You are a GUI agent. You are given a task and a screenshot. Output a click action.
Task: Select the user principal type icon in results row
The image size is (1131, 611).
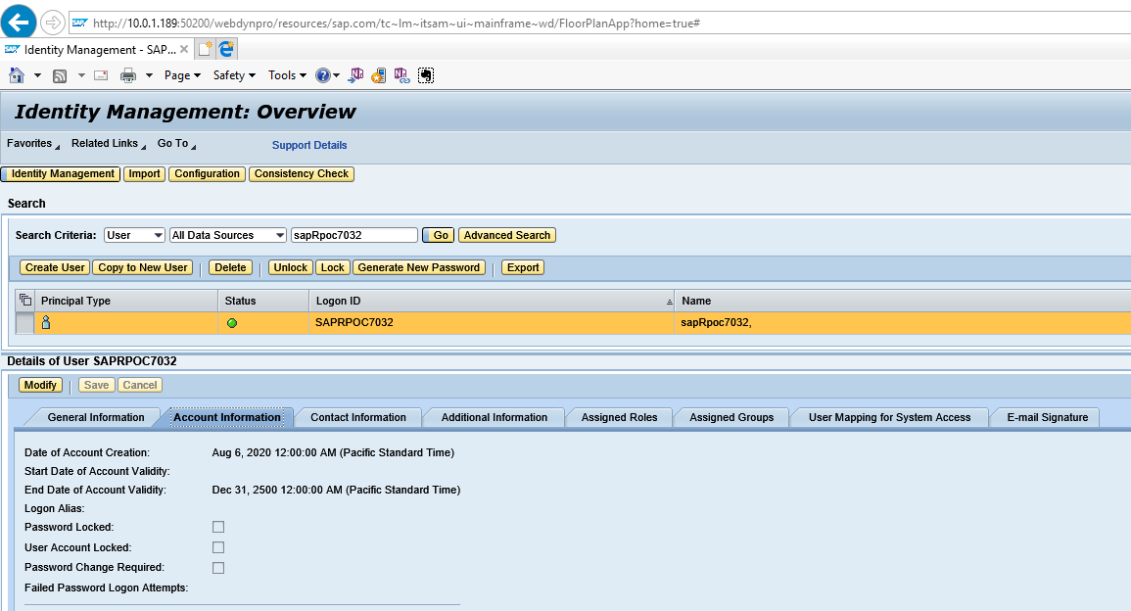tap(46, 321)
